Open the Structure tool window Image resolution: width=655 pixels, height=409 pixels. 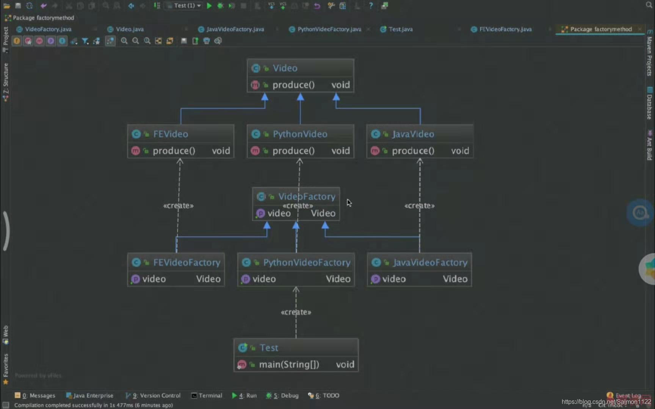(x=5, y=82)
